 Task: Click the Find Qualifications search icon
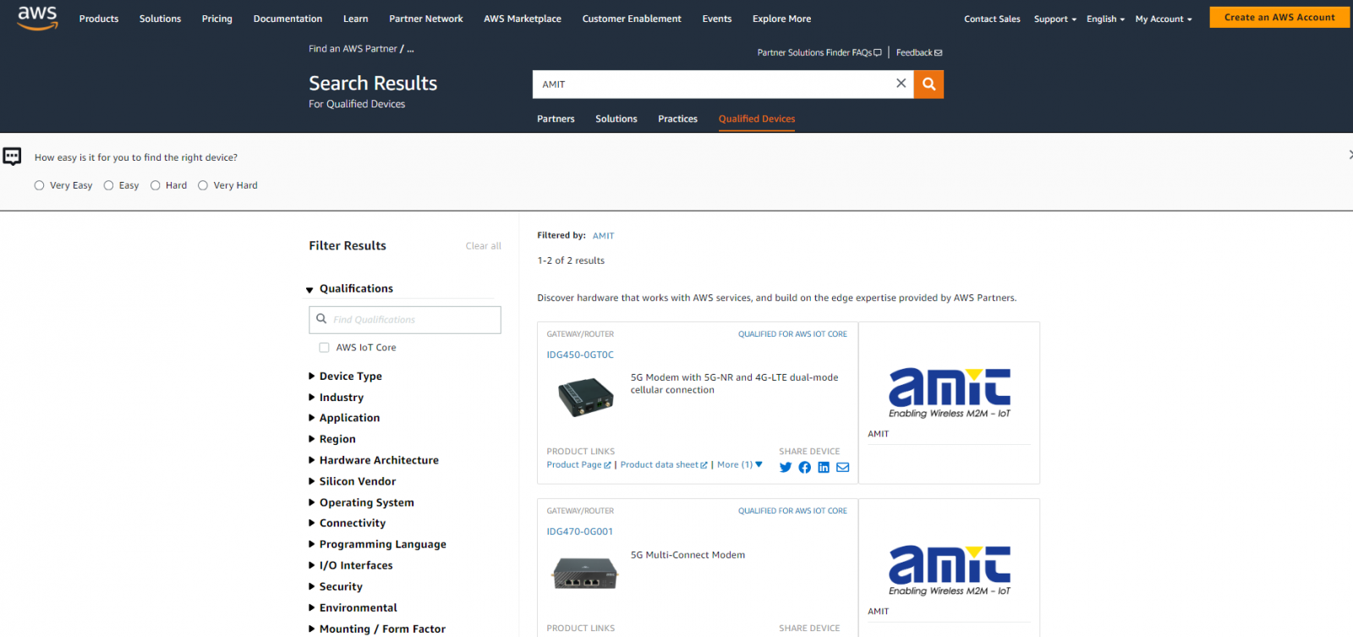pos(321,319)
